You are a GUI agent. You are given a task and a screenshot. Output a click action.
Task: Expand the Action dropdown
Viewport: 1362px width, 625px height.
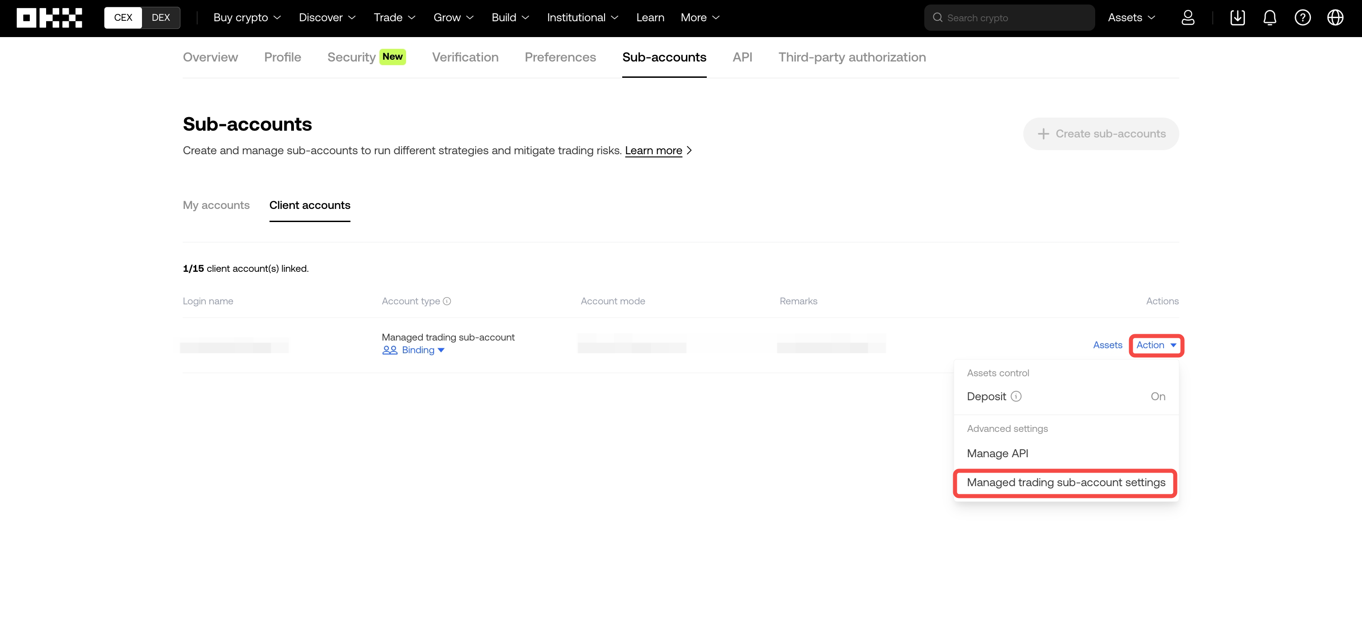click(x=1156, y=345)
